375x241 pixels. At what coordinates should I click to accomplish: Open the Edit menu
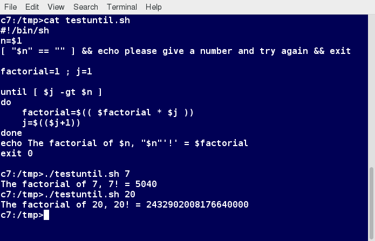[32, 7]
